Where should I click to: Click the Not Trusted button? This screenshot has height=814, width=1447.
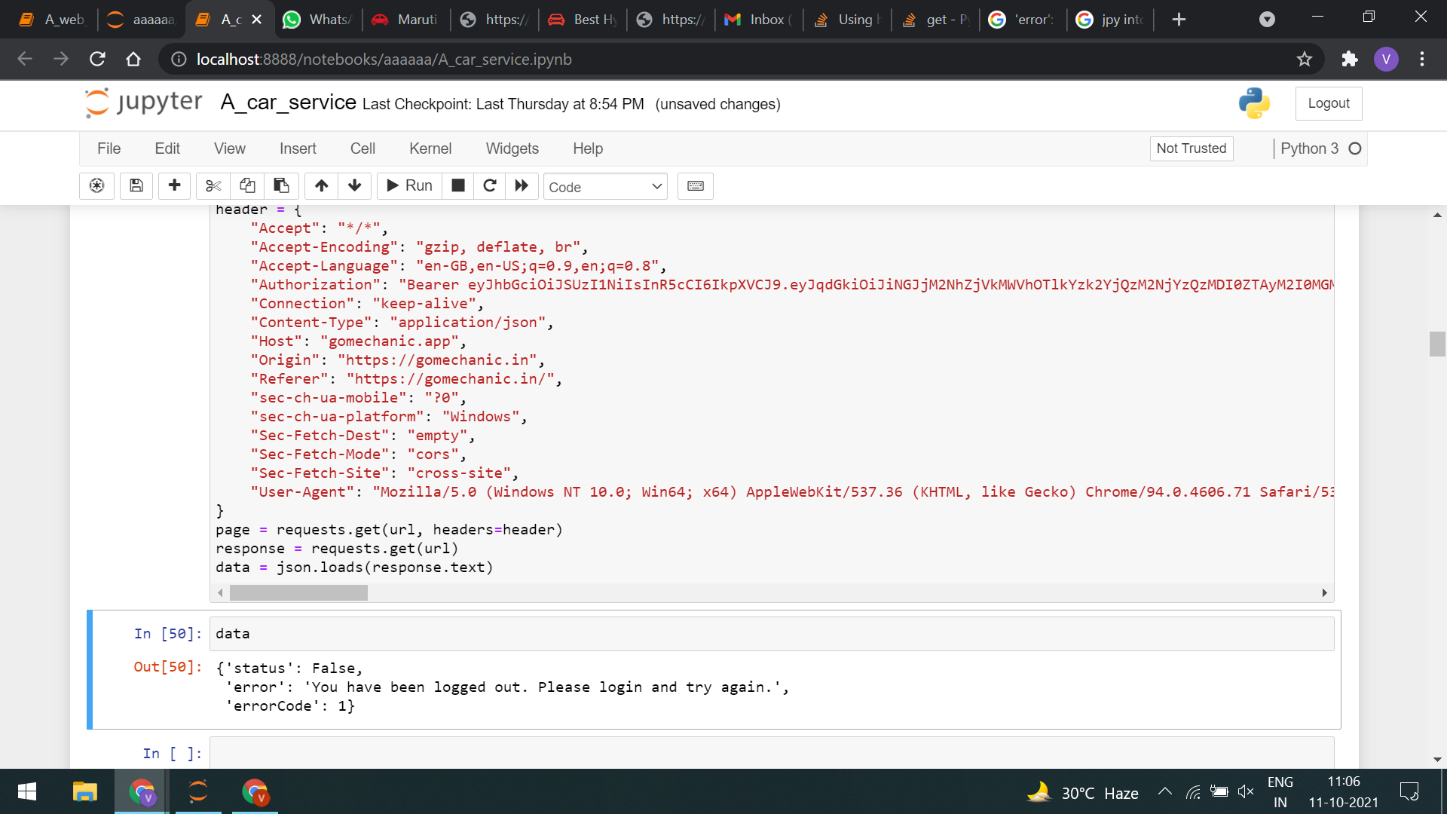(x=1192, y=148)
